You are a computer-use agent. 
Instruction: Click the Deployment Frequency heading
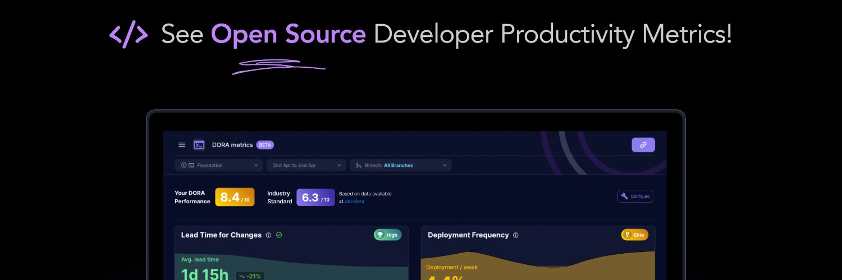click(x=468, y=235)
